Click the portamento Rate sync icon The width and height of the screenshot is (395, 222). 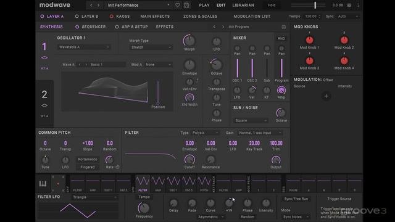(118, 167)
